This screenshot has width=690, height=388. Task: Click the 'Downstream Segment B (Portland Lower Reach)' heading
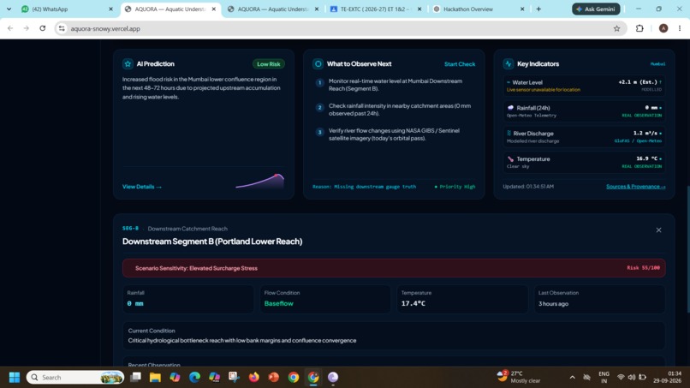pyautogui.click(x=212, y=242)
